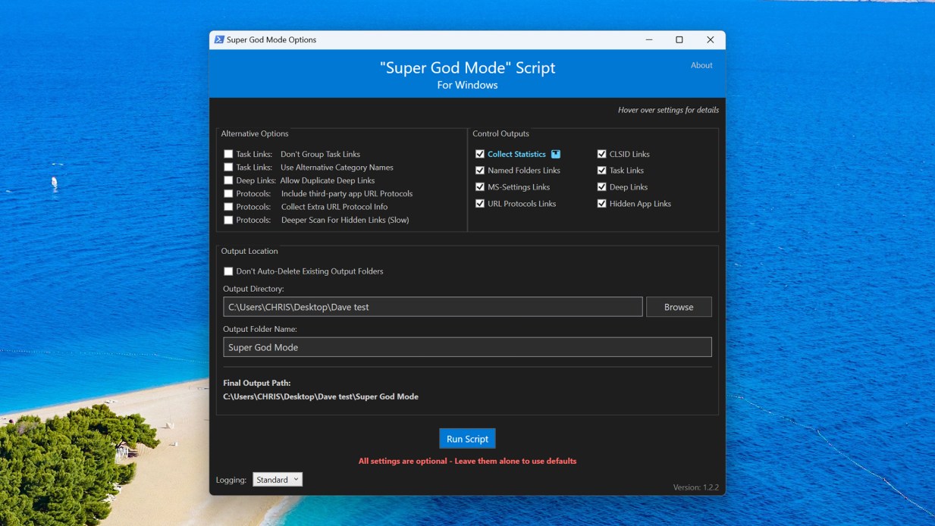Browse for an output directory
The height and width of the screenshot is (526, 935).
pos(679,306)
